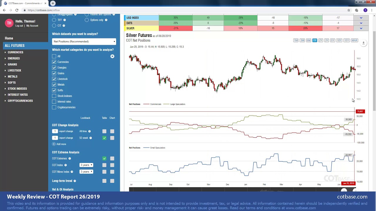Image resolution: width=376 pixels, height=211 pixels.
Task: Expand METALS in the sidebar
Action: [5, 76]
